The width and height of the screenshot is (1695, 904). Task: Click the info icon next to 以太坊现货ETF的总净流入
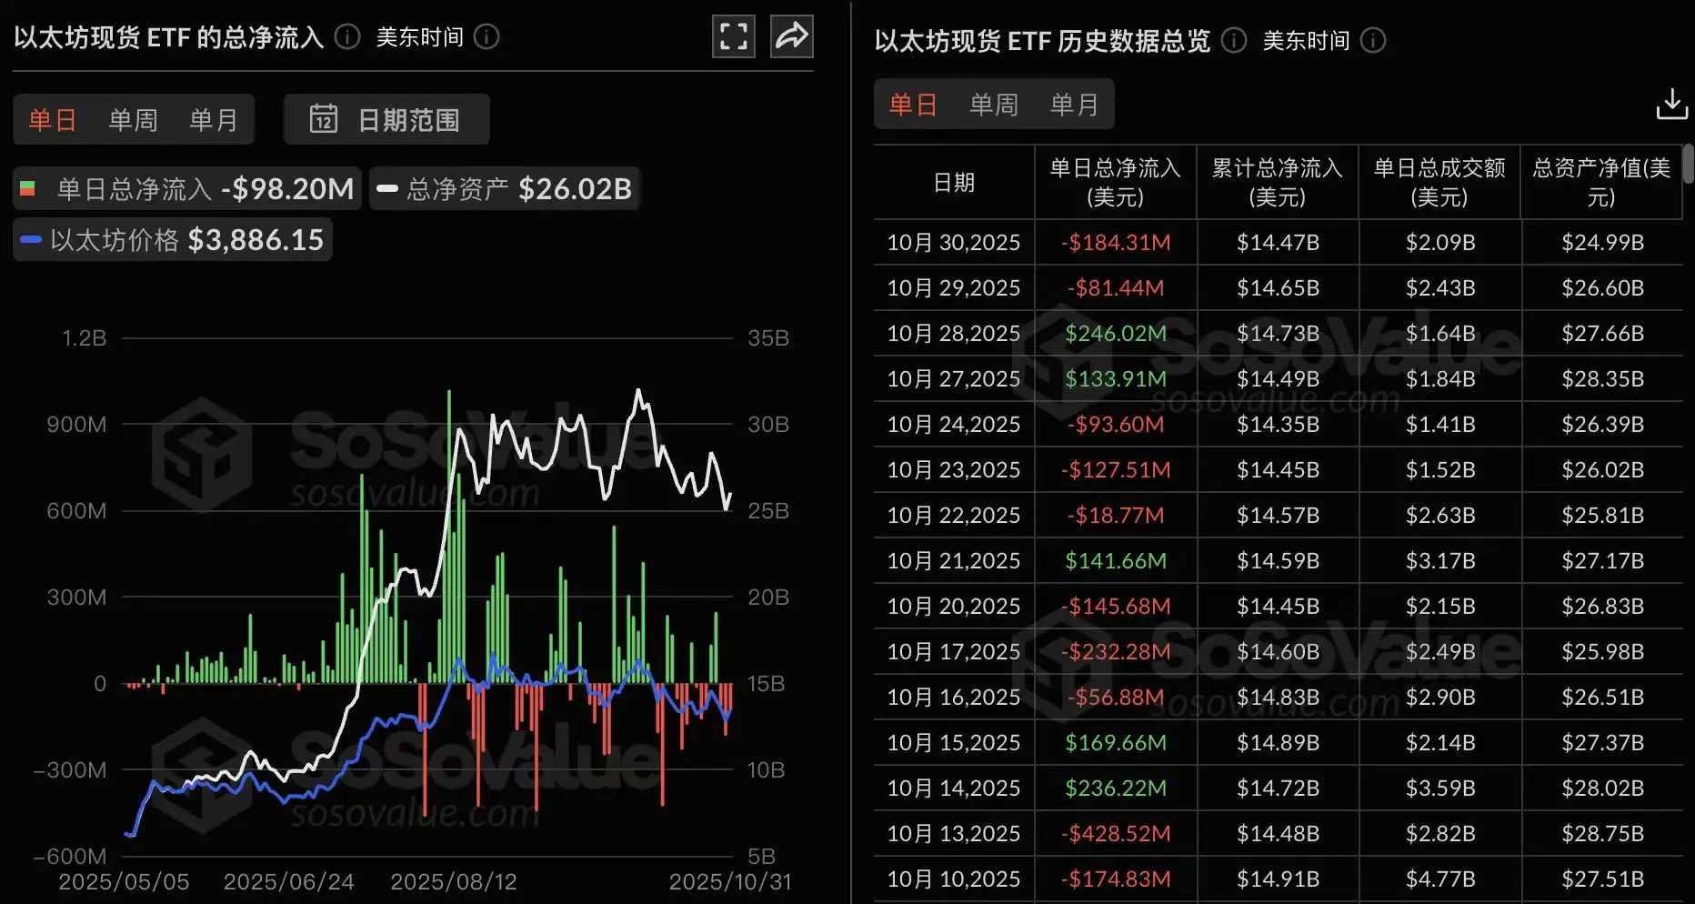point(346,38)
